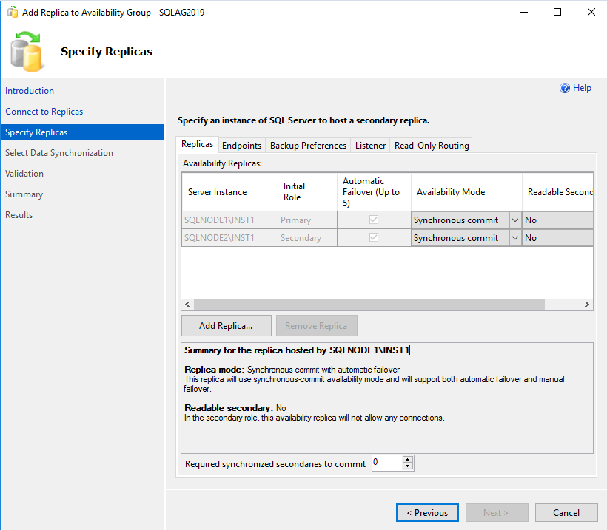Go to the Read-Only Routing tab

coord(432,146)
